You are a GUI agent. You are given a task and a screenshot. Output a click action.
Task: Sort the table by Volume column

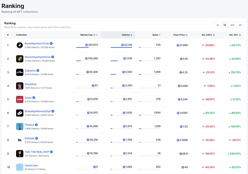(126, 35)
